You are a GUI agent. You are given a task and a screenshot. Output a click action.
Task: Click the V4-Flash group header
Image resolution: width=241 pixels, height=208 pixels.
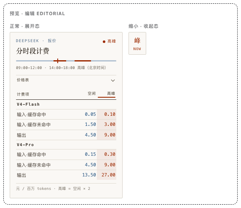pos(28,104)
